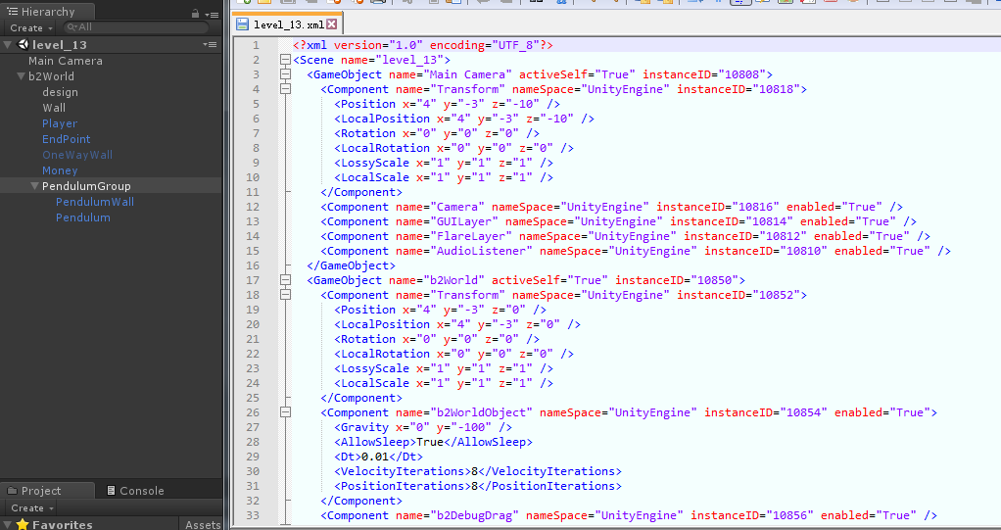Collapse the b2World object tree
Viewport: 1001px width, 530px height.
point(22,76)
